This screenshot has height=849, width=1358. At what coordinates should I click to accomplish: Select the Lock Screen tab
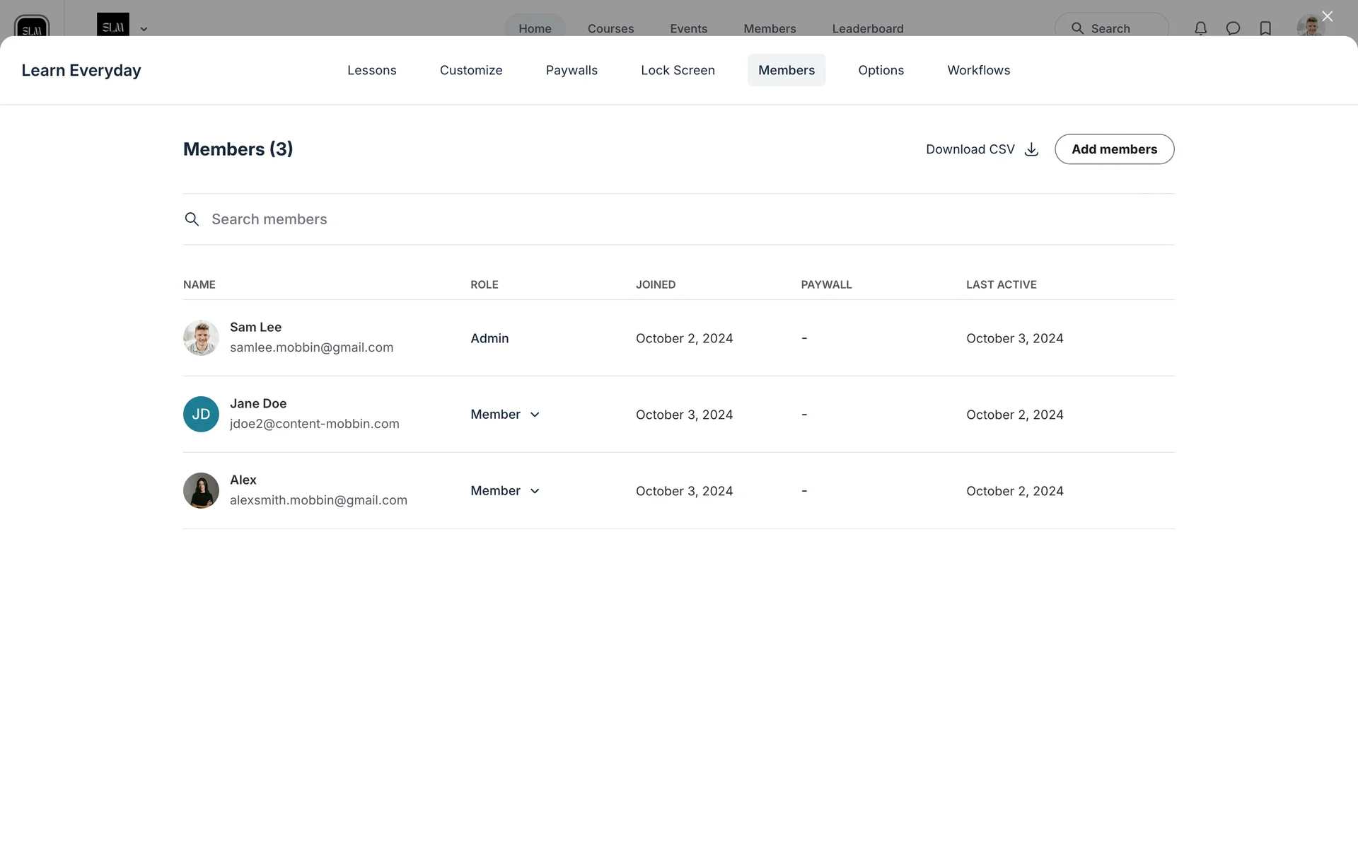point(678,70)
